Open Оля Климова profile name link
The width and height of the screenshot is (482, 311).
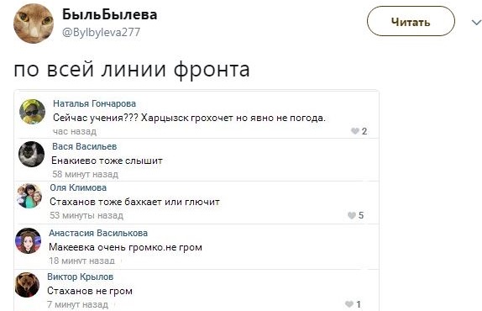point(78,187)
